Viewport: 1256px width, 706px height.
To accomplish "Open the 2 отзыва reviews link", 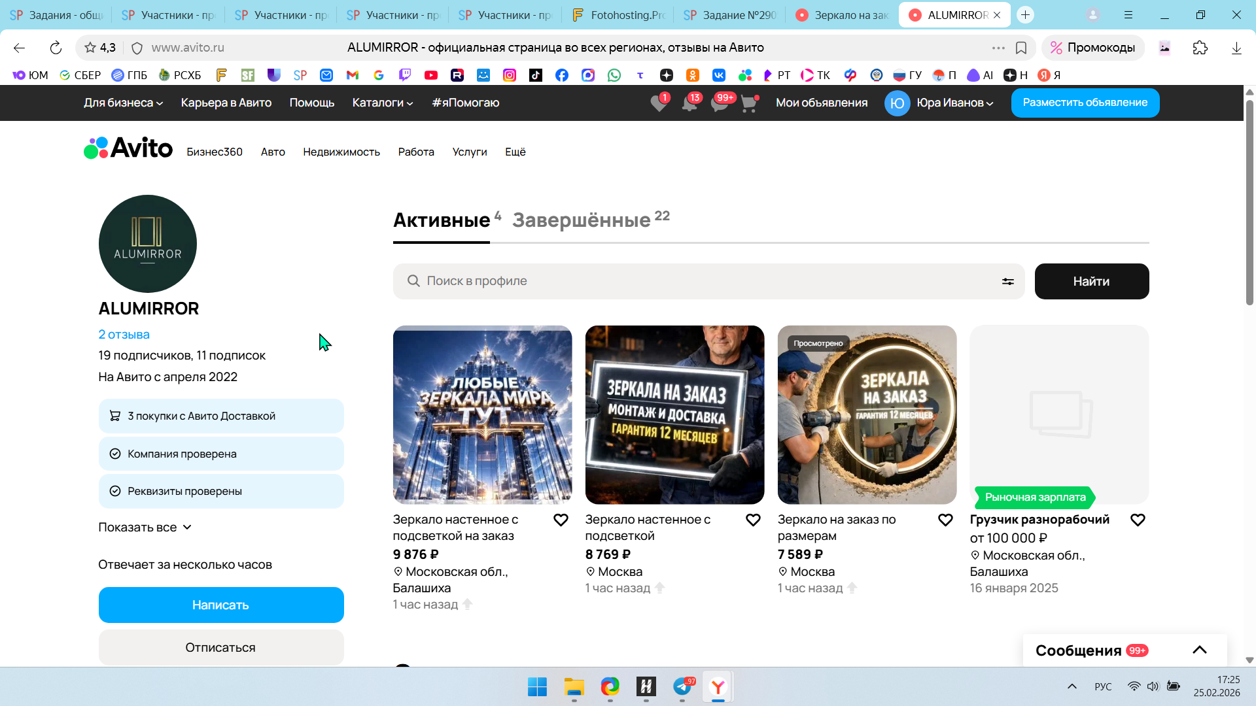I will (124, 334).
